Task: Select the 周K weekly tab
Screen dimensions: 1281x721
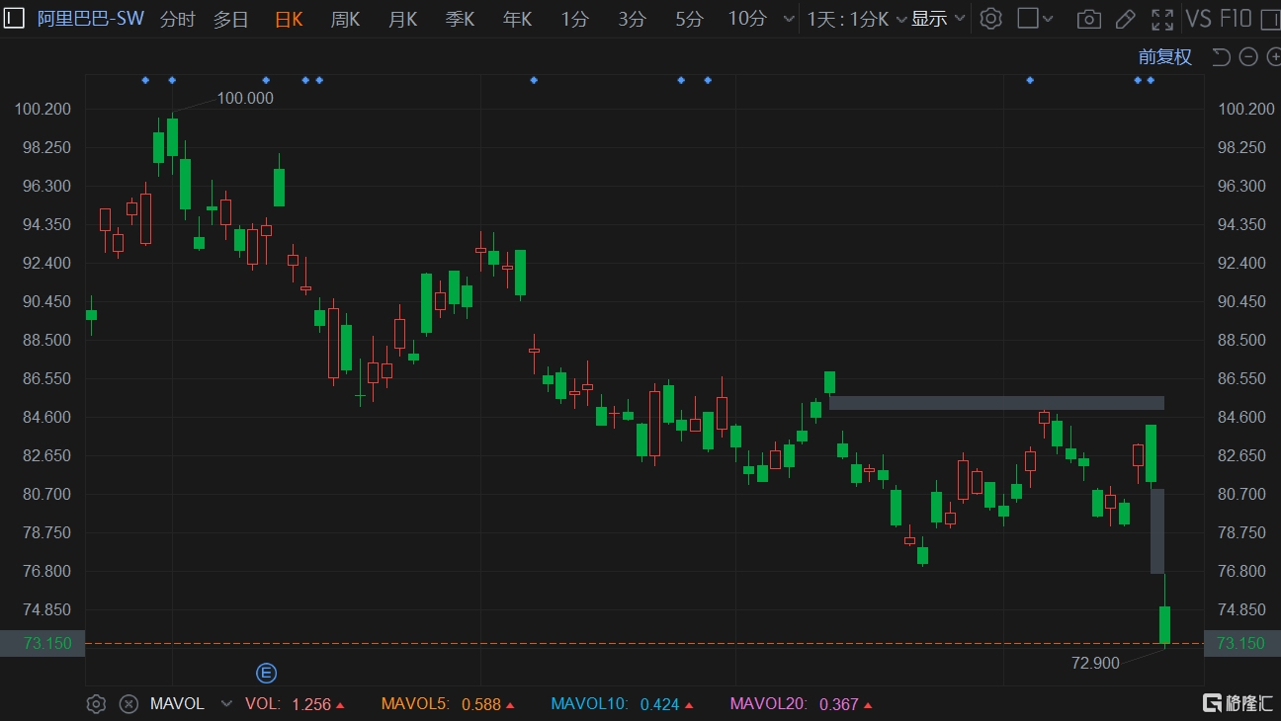Action: pos(345,19)
